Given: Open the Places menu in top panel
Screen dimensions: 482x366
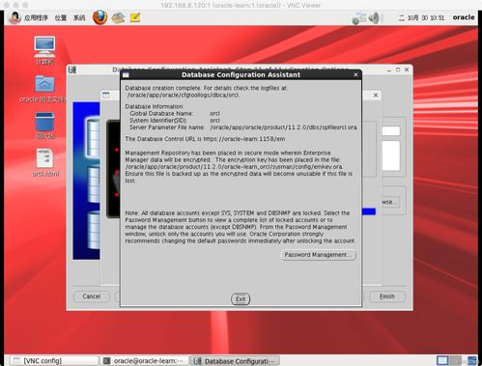Looking at the screenshot, I should (x=61, y=17).
